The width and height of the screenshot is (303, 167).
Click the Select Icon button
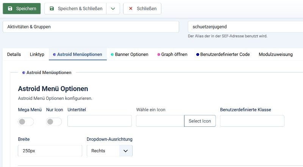coord(200,121)
